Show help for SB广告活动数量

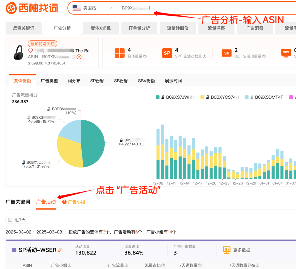point(264,56)
